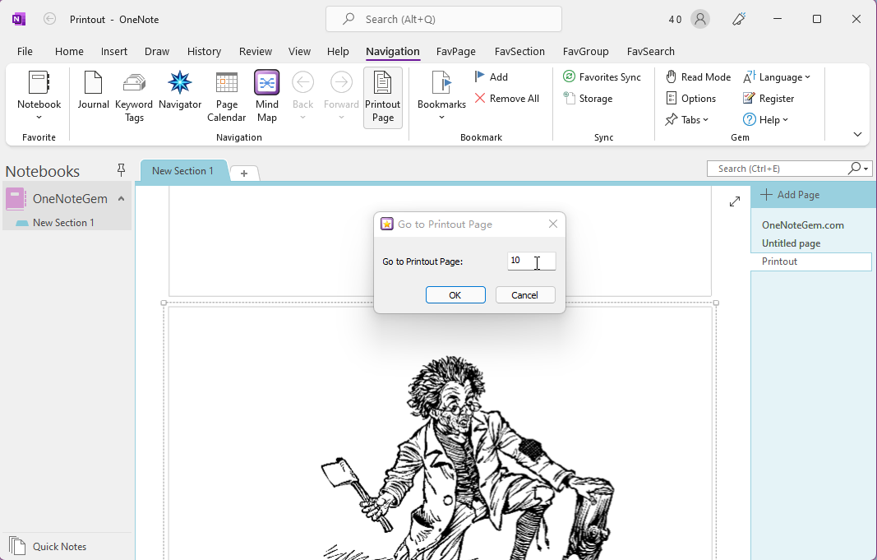Viewport: 877px width, 560px height.
Task: Open the Notebook favorite dropdown
Action: 39,117
